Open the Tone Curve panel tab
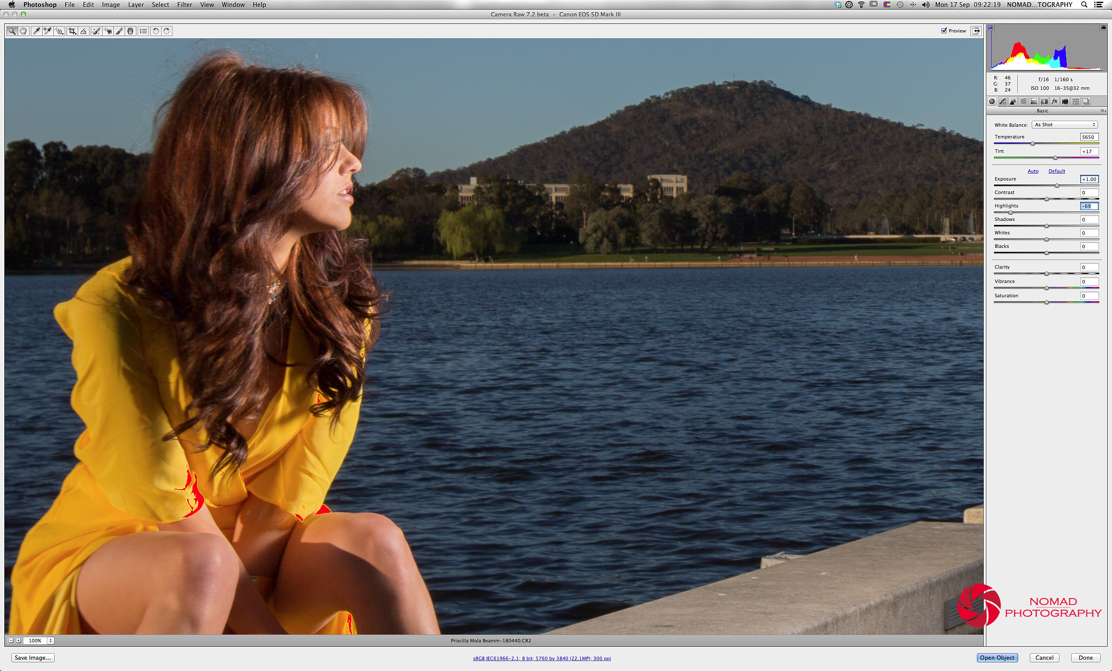 pyautogui.click(x=1003, y=102)
